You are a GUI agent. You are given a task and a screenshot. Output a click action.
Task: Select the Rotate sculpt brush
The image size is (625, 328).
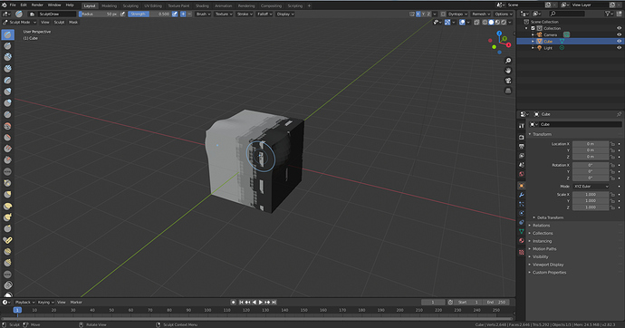point(7,263)
